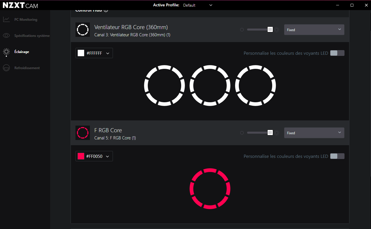Click the Control Hub info icon
The height and width of the screenshot is (229, 371).
[106, 10]
